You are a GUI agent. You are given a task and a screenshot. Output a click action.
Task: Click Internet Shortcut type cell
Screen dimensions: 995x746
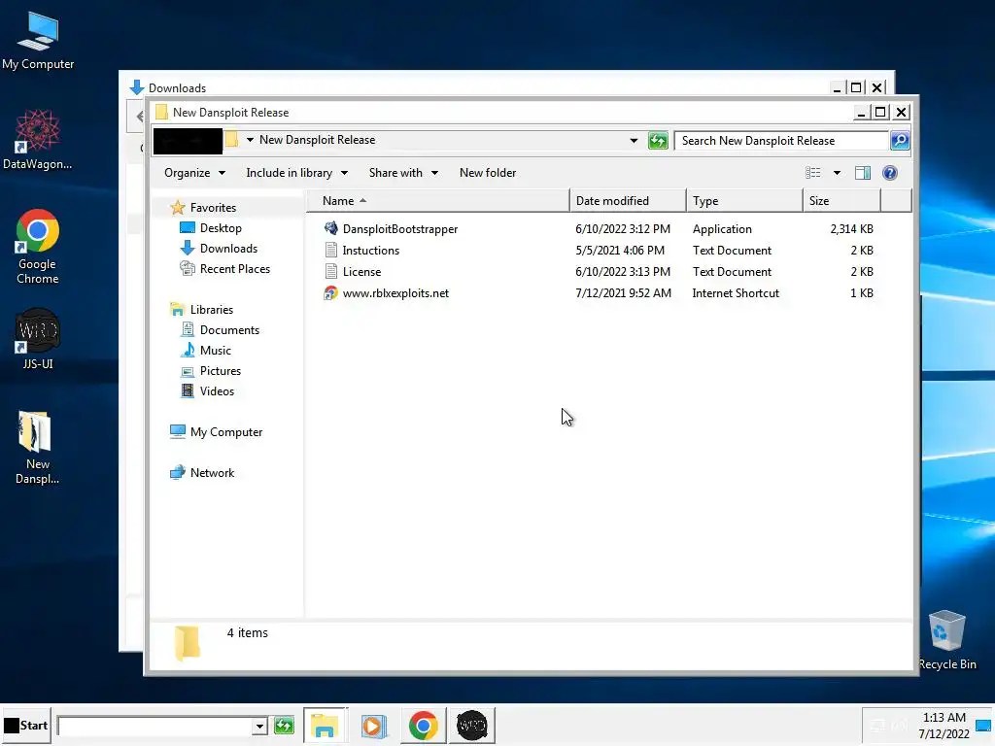(736, 293)
